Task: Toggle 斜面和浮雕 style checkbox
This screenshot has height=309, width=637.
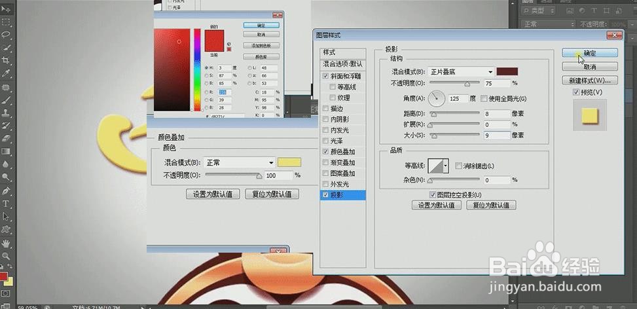Action: point(325,76)
